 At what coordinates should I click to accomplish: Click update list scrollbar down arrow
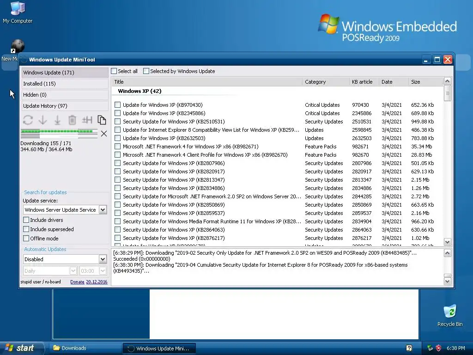click(x=447, y=242)
